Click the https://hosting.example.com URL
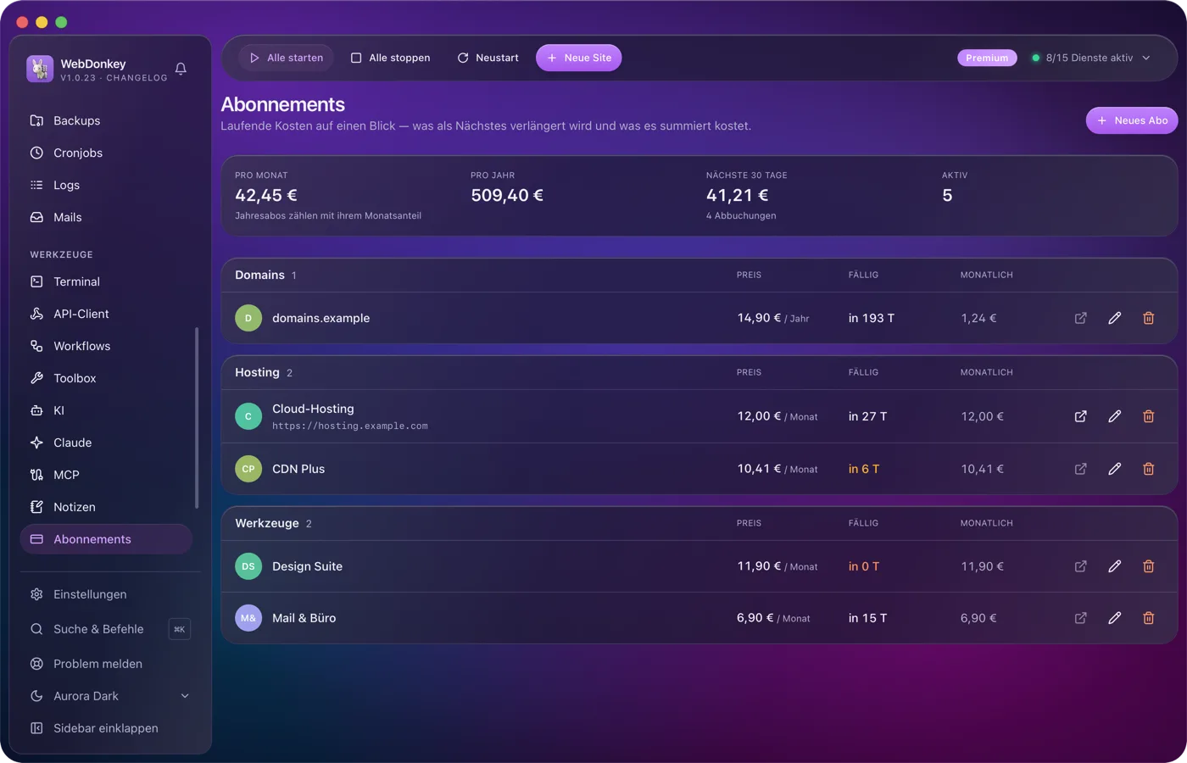 (350, 426)
